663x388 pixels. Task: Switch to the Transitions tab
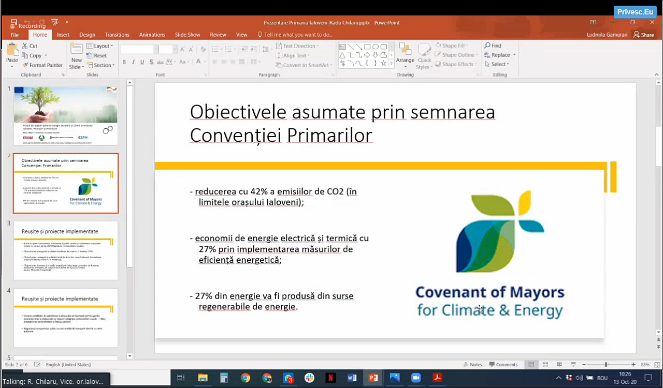[117, 35]
